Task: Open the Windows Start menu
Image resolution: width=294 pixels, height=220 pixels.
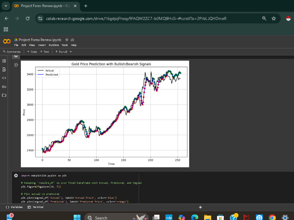Action: pyautogui.click(x=77, y=217)
